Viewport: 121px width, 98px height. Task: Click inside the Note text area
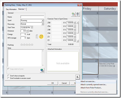pyautogui.click(x=25, y=58)
